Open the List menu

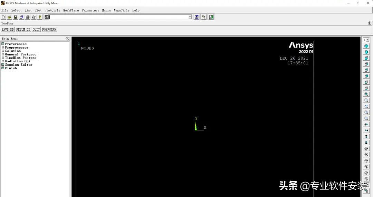click(28, 10)
